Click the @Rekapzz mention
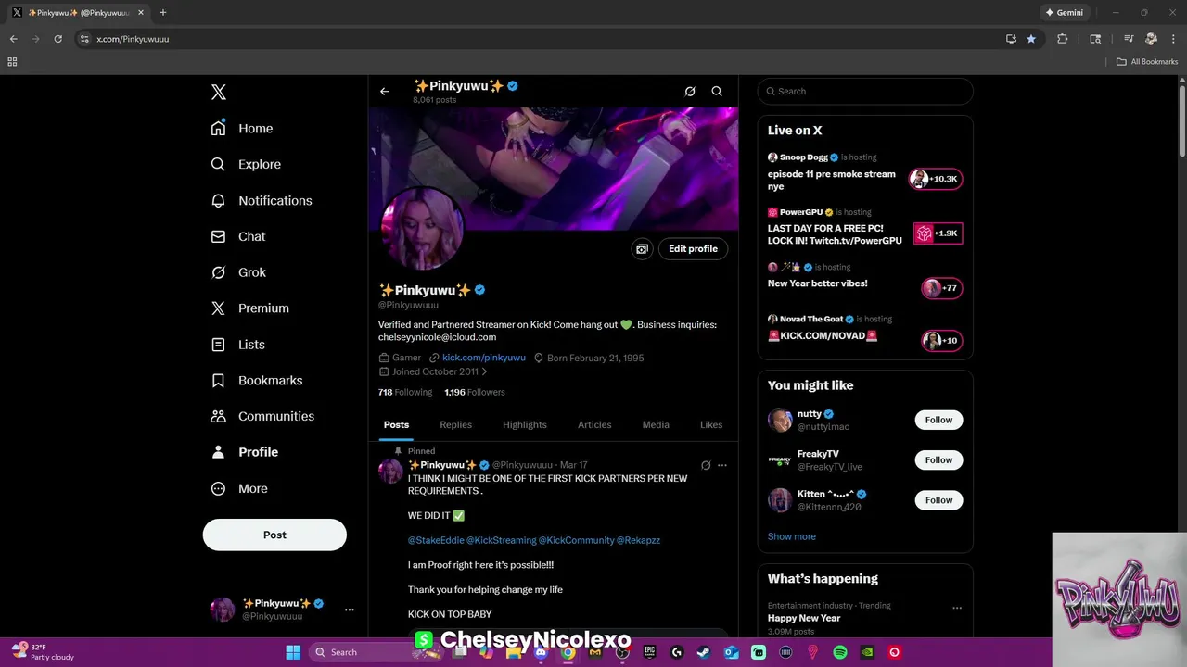Image resolution: width=1187 pixels, height=667 pixels. coord(638,540)
